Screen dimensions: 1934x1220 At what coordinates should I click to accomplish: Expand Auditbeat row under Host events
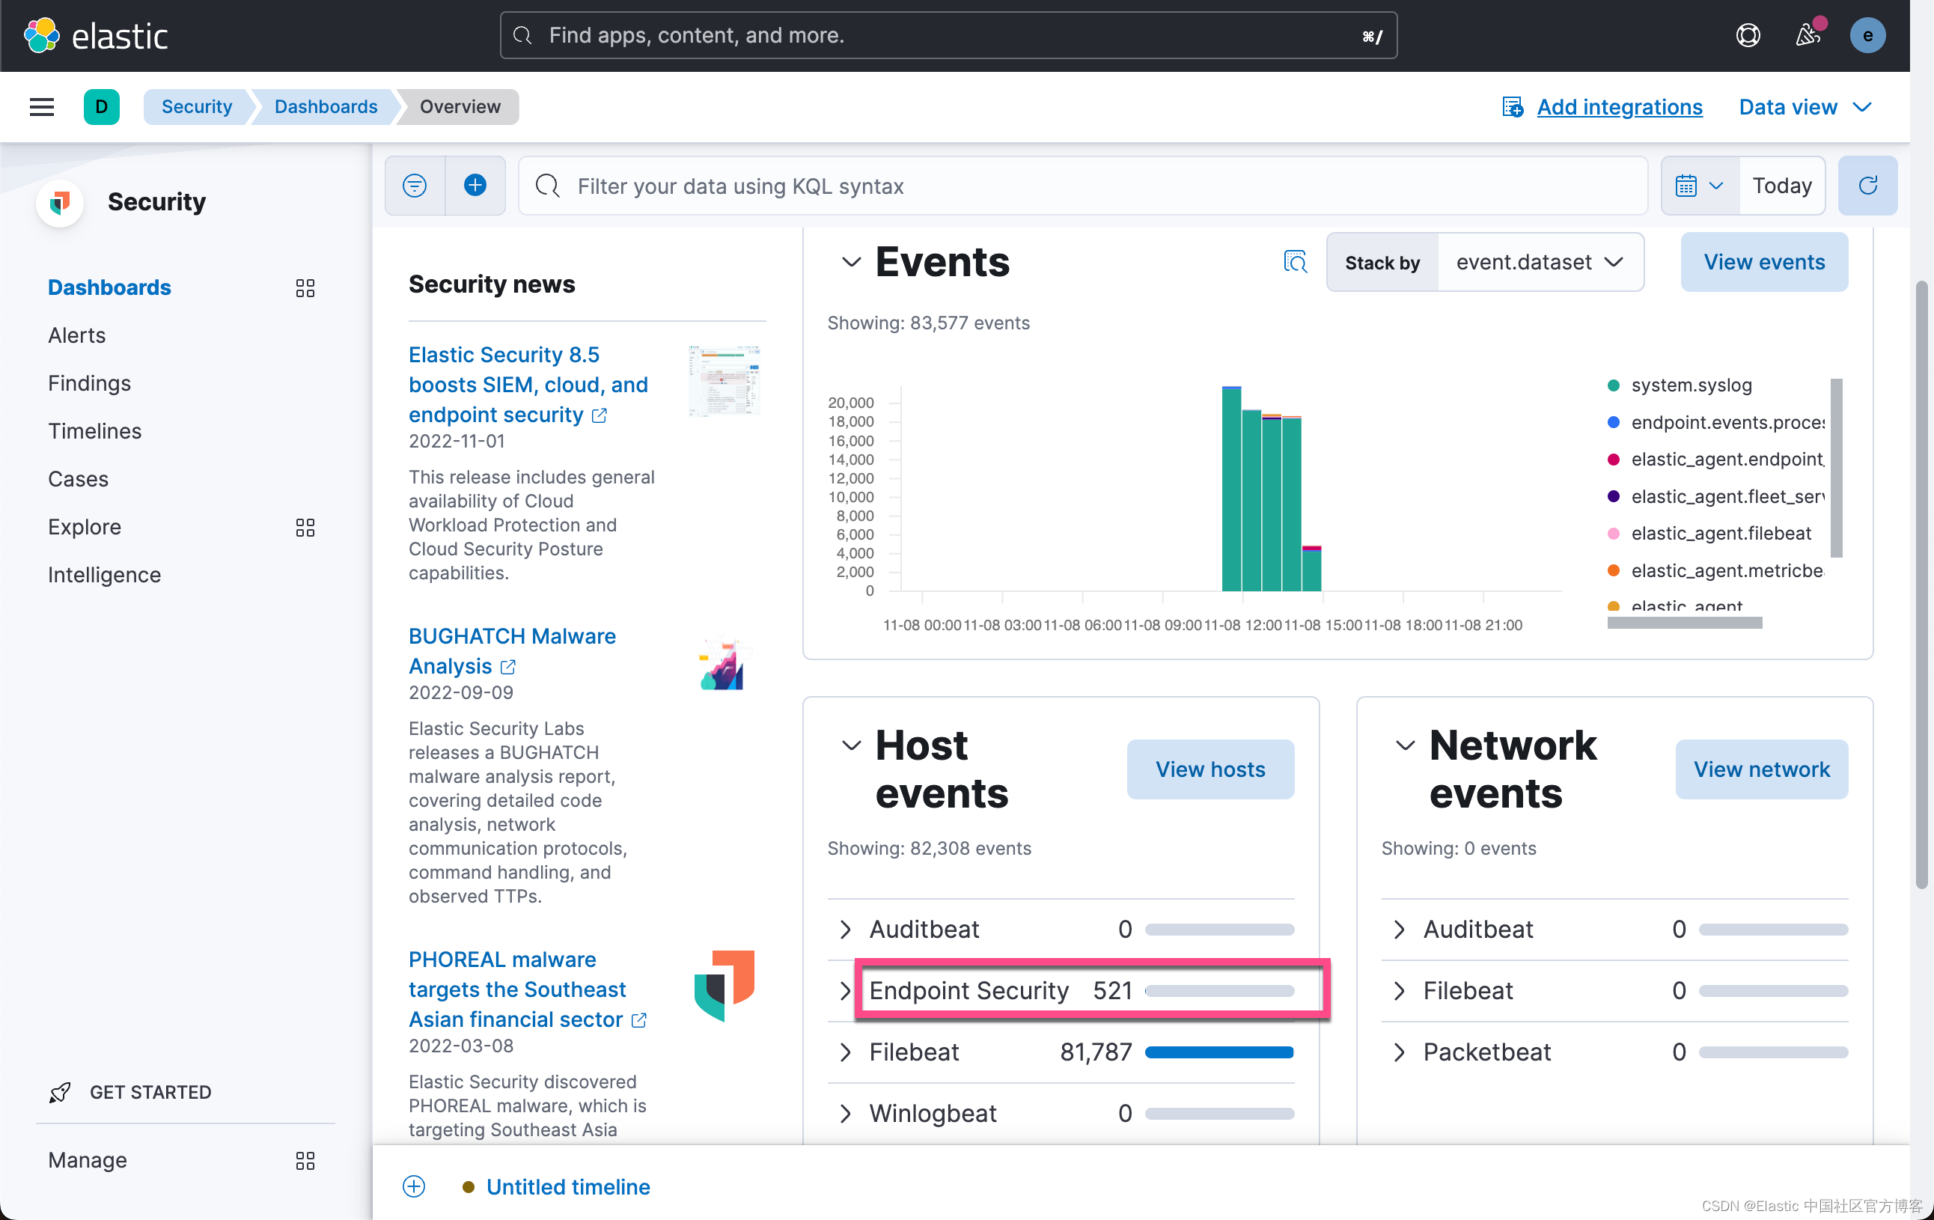(x=845, y=930)
